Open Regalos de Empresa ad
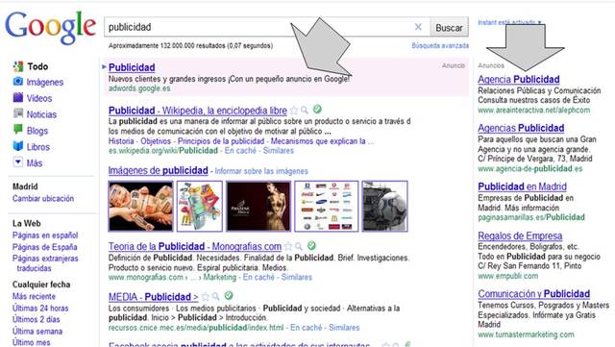 [x=520, y=235]
